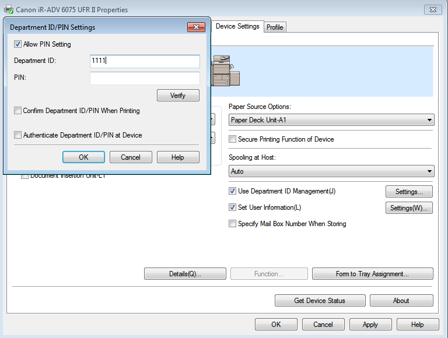Switch to the Profile tab
This screenshot has width=448, height=338.
275,27
